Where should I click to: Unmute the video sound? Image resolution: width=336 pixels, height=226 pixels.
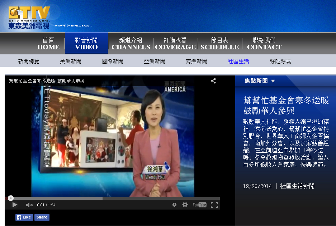29,205
